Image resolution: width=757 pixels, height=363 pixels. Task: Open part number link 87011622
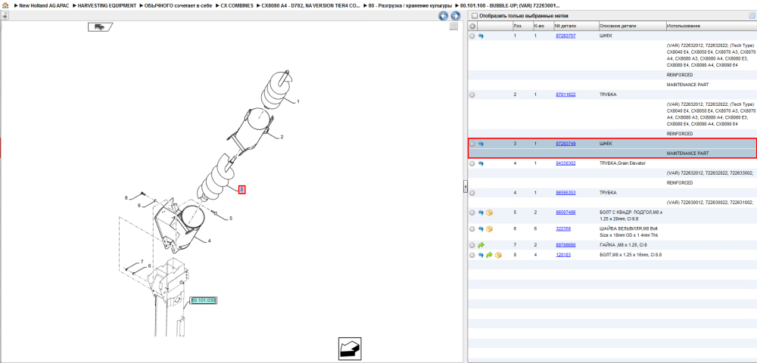(x=565, y=95)
